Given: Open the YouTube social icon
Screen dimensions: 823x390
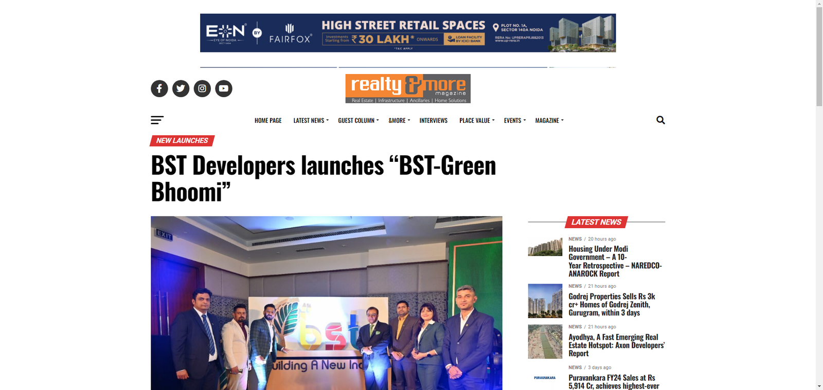Looking at the screenshot, I should [x=224, y=88].
